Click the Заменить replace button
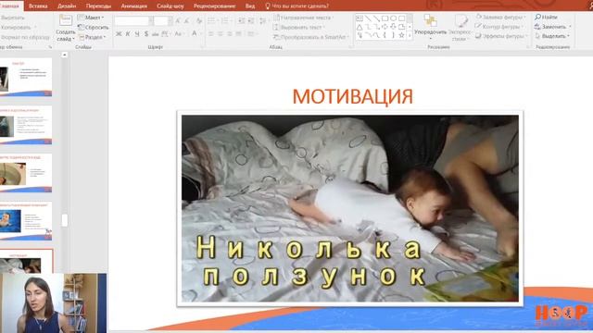The height and width of the screenshot is (333, 593). coord(553,27)
